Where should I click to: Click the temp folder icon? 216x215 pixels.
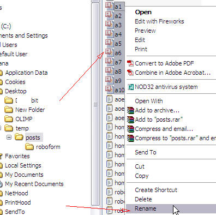[x=9, y=128]
